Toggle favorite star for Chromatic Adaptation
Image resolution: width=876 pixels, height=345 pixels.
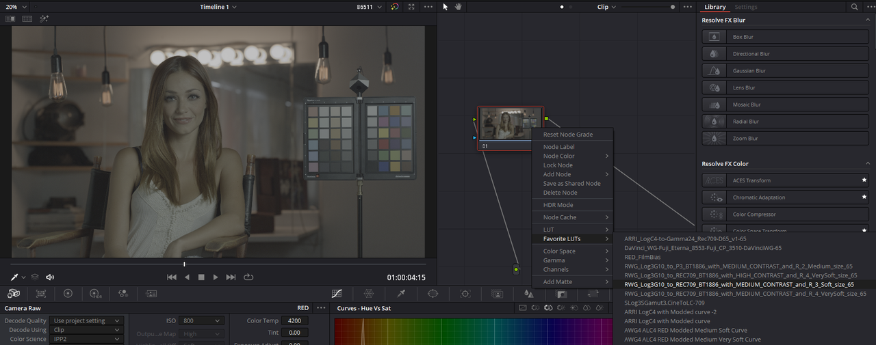pos(864,197)
